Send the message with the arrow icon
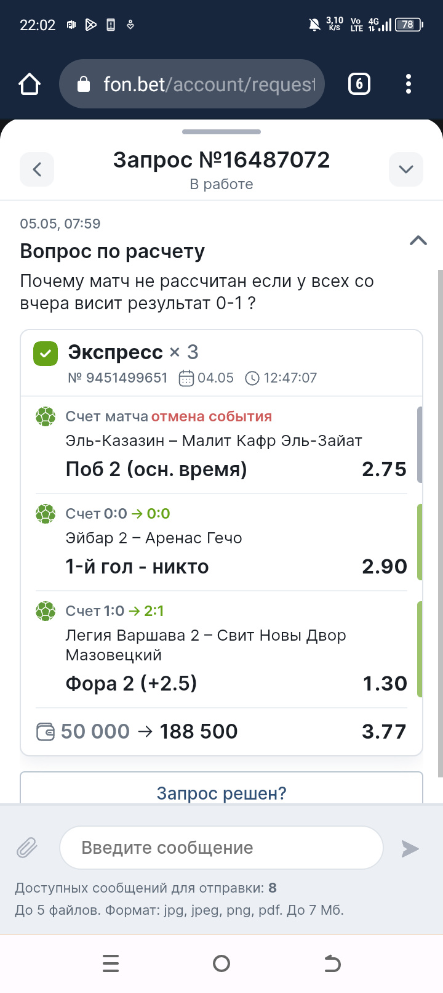Screen dimensions: 443x993 click(x=410, y=848)
